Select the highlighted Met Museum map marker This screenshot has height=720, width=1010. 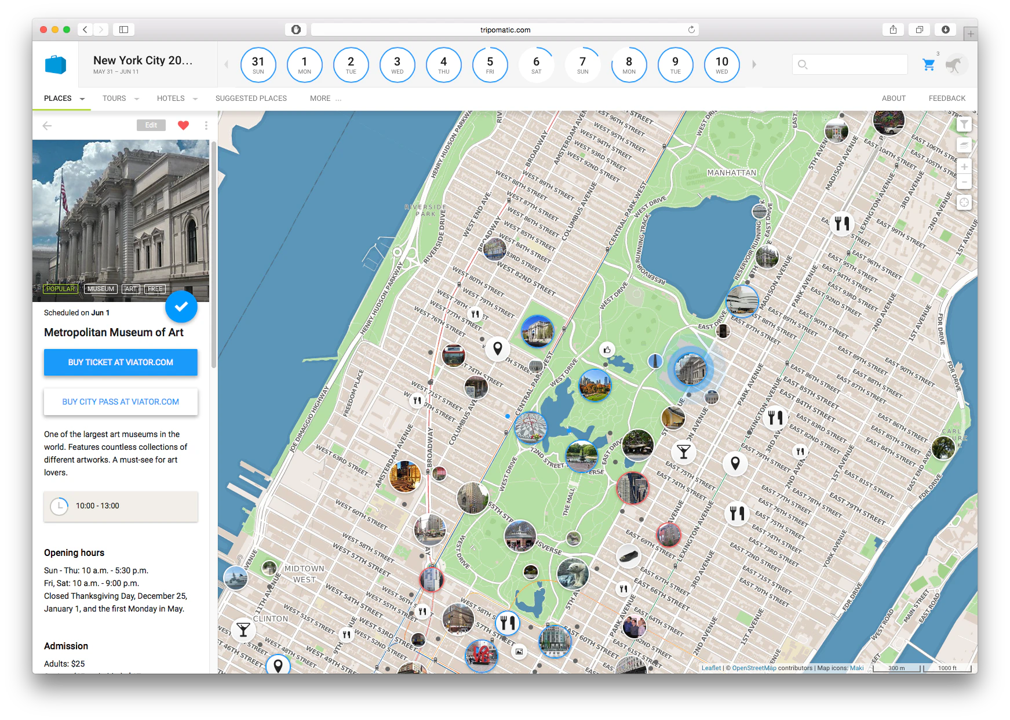(x=691, y=369)
